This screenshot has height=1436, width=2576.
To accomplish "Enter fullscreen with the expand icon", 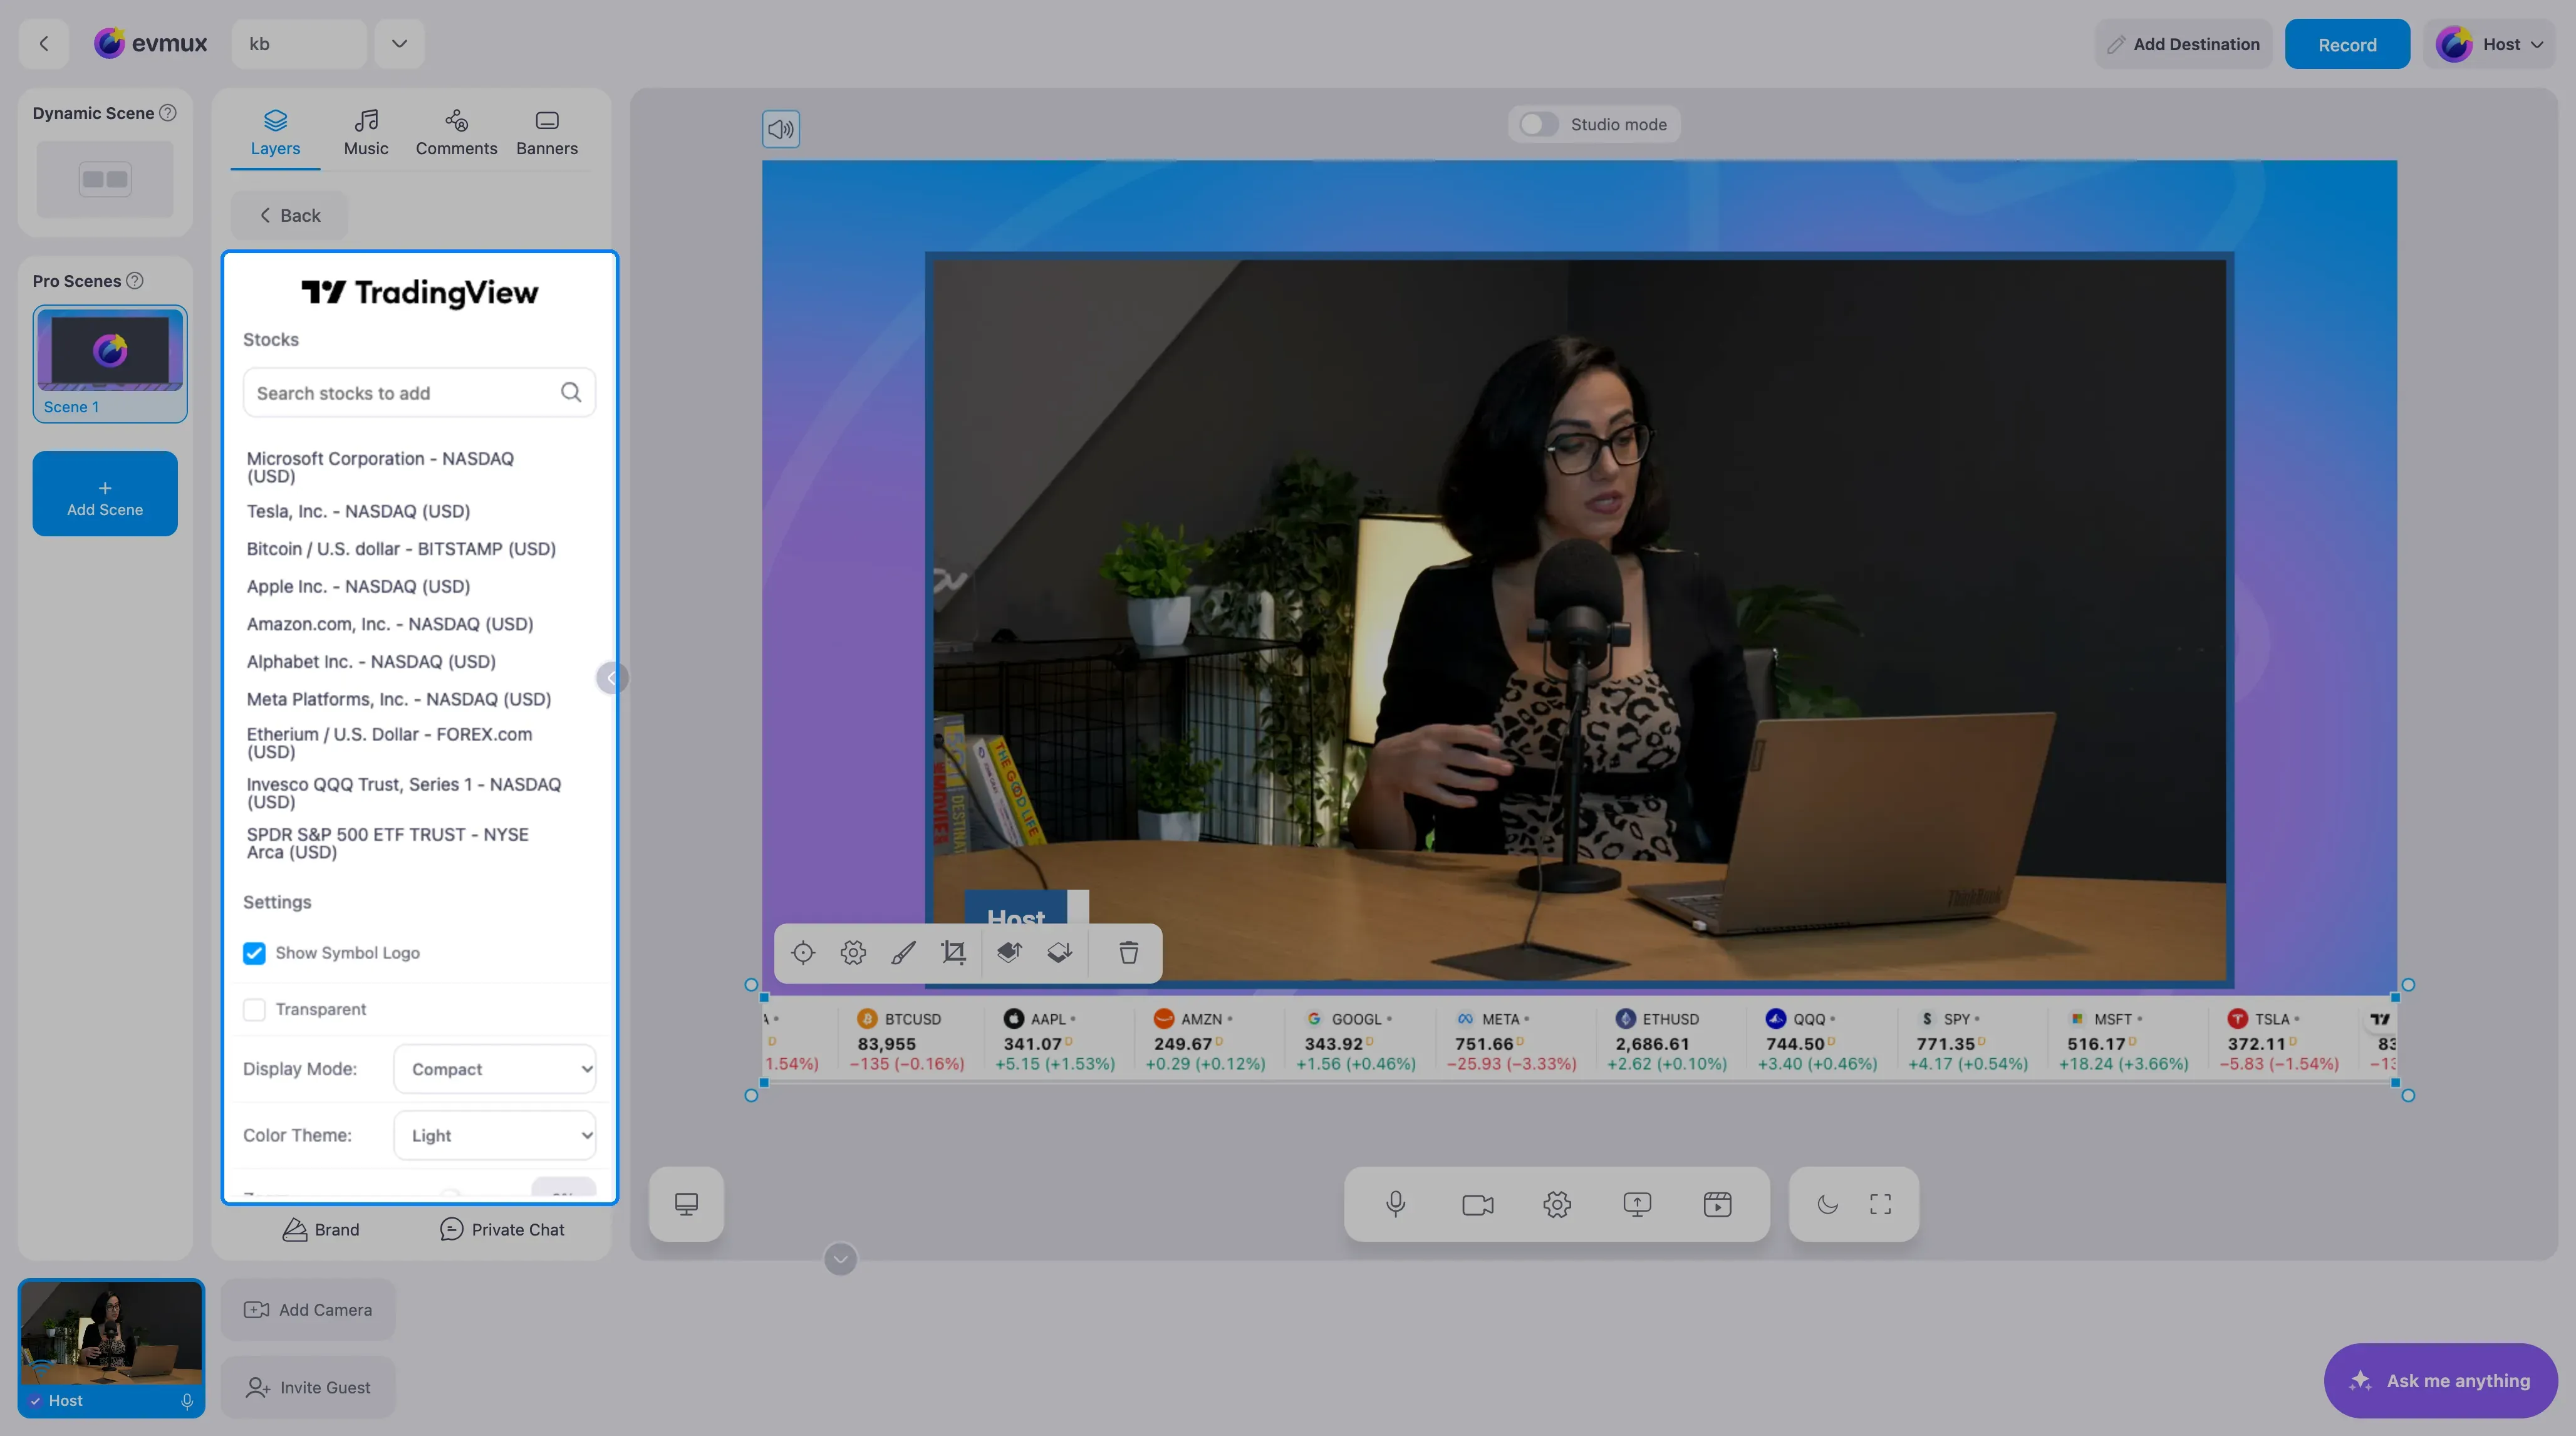I will (1880, 1204).
